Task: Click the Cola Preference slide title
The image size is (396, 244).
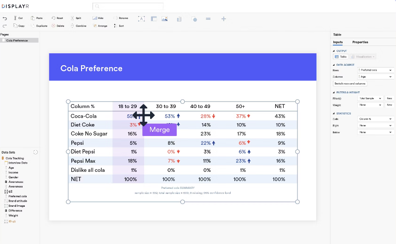Action: tap(91, 68)
